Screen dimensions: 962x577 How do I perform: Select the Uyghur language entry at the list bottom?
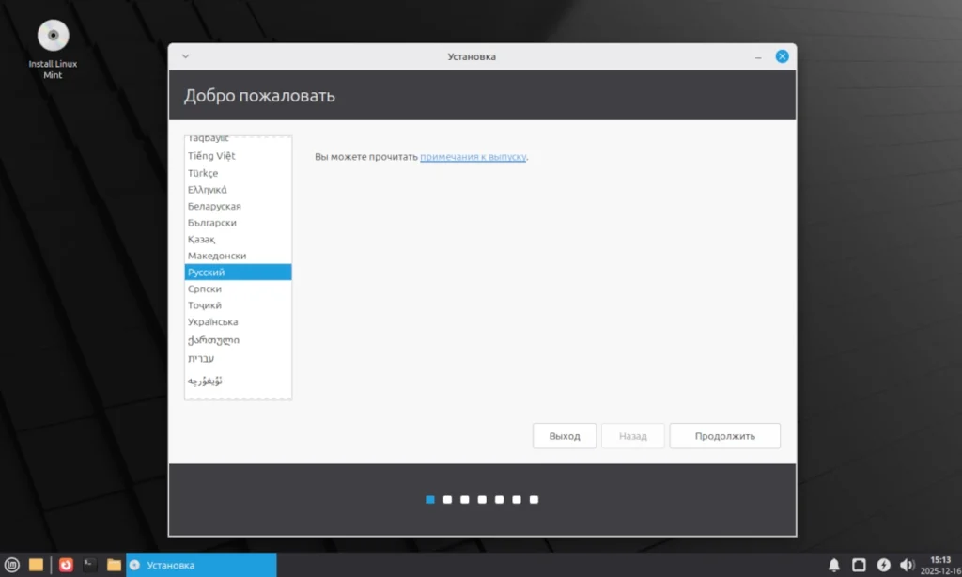tap(238, 381)
